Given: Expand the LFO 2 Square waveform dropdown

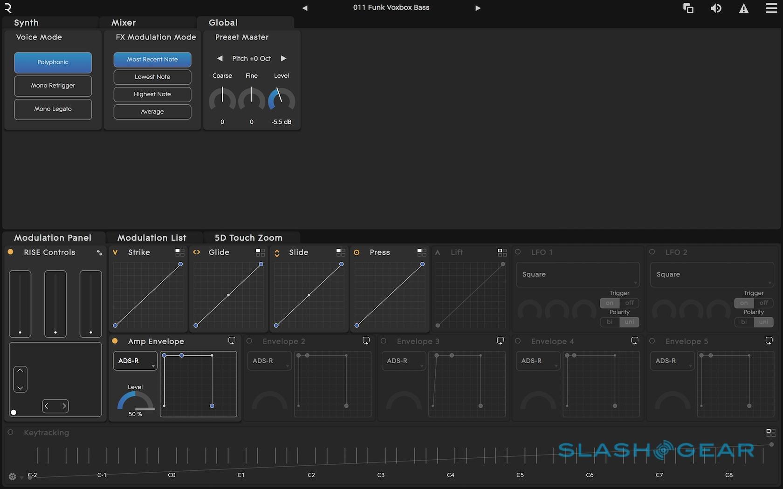Looking at the screenshot, I should 712,274.
